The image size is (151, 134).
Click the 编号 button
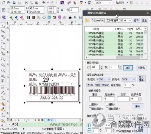[137, 106]
